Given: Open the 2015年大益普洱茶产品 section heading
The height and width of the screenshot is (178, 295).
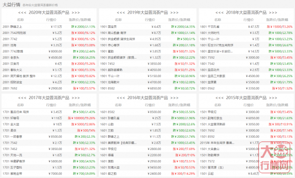Looking at the screenshot, I should tap(246, 98).
